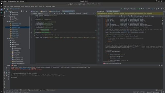This screenshot has width=165, height=93.
Task: Collapse the shaders folder
Action: 7,16
